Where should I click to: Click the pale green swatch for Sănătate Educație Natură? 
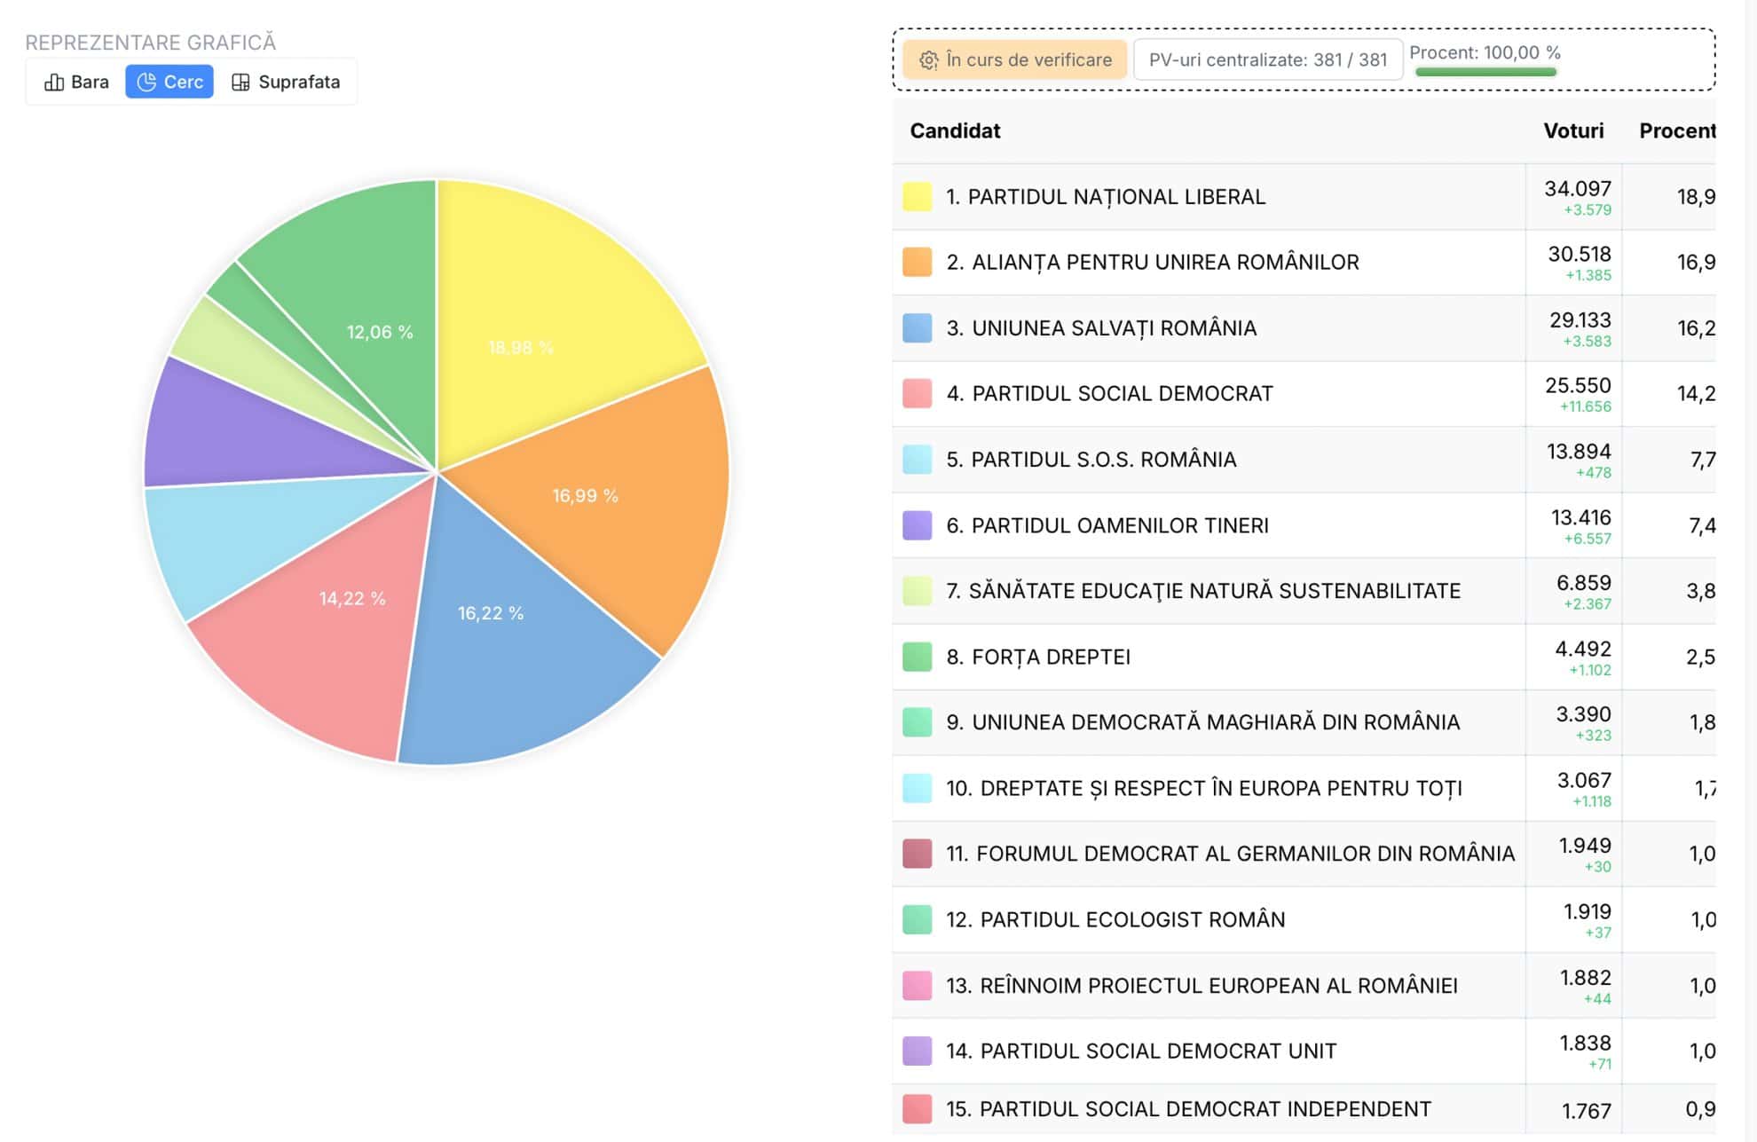[917, 591]
